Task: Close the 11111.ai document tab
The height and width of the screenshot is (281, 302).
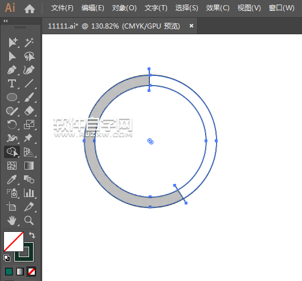Action: 191,26
